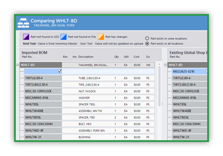Image resolution: width=223 pixels, height=156 pixels.
Task: Select WHLT8DSL in Existing Global Shop BOM
Action: (189, 117)
